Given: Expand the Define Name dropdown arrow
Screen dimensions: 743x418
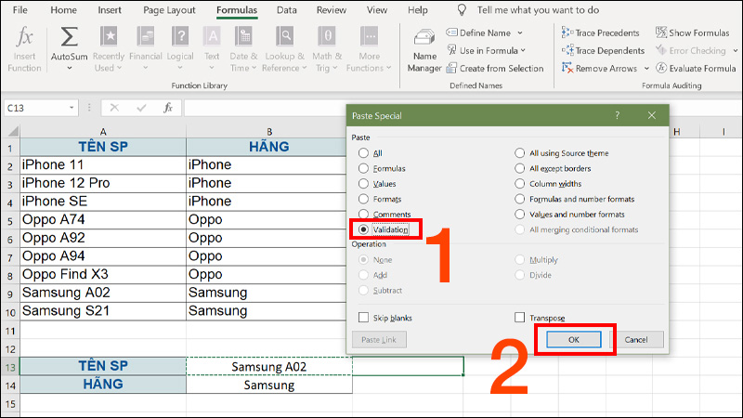Looking at the screenshot, I should [x=520, y=33].
